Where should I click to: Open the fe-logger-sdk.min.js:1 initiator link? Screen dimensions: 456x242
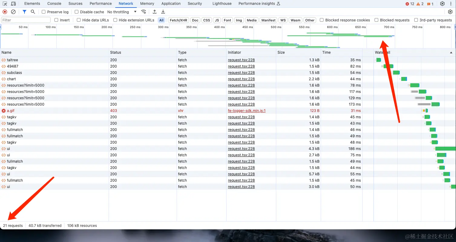coord(247,111)
